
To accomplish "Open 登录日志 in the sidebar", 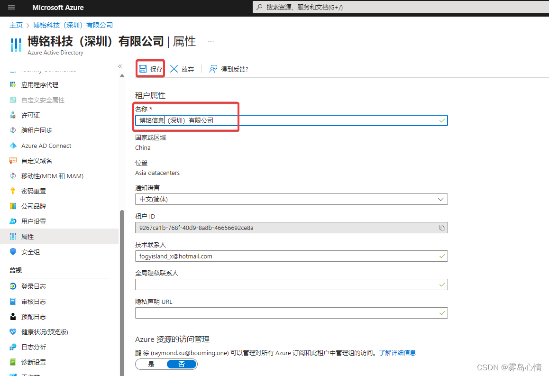I will (34, 286).
